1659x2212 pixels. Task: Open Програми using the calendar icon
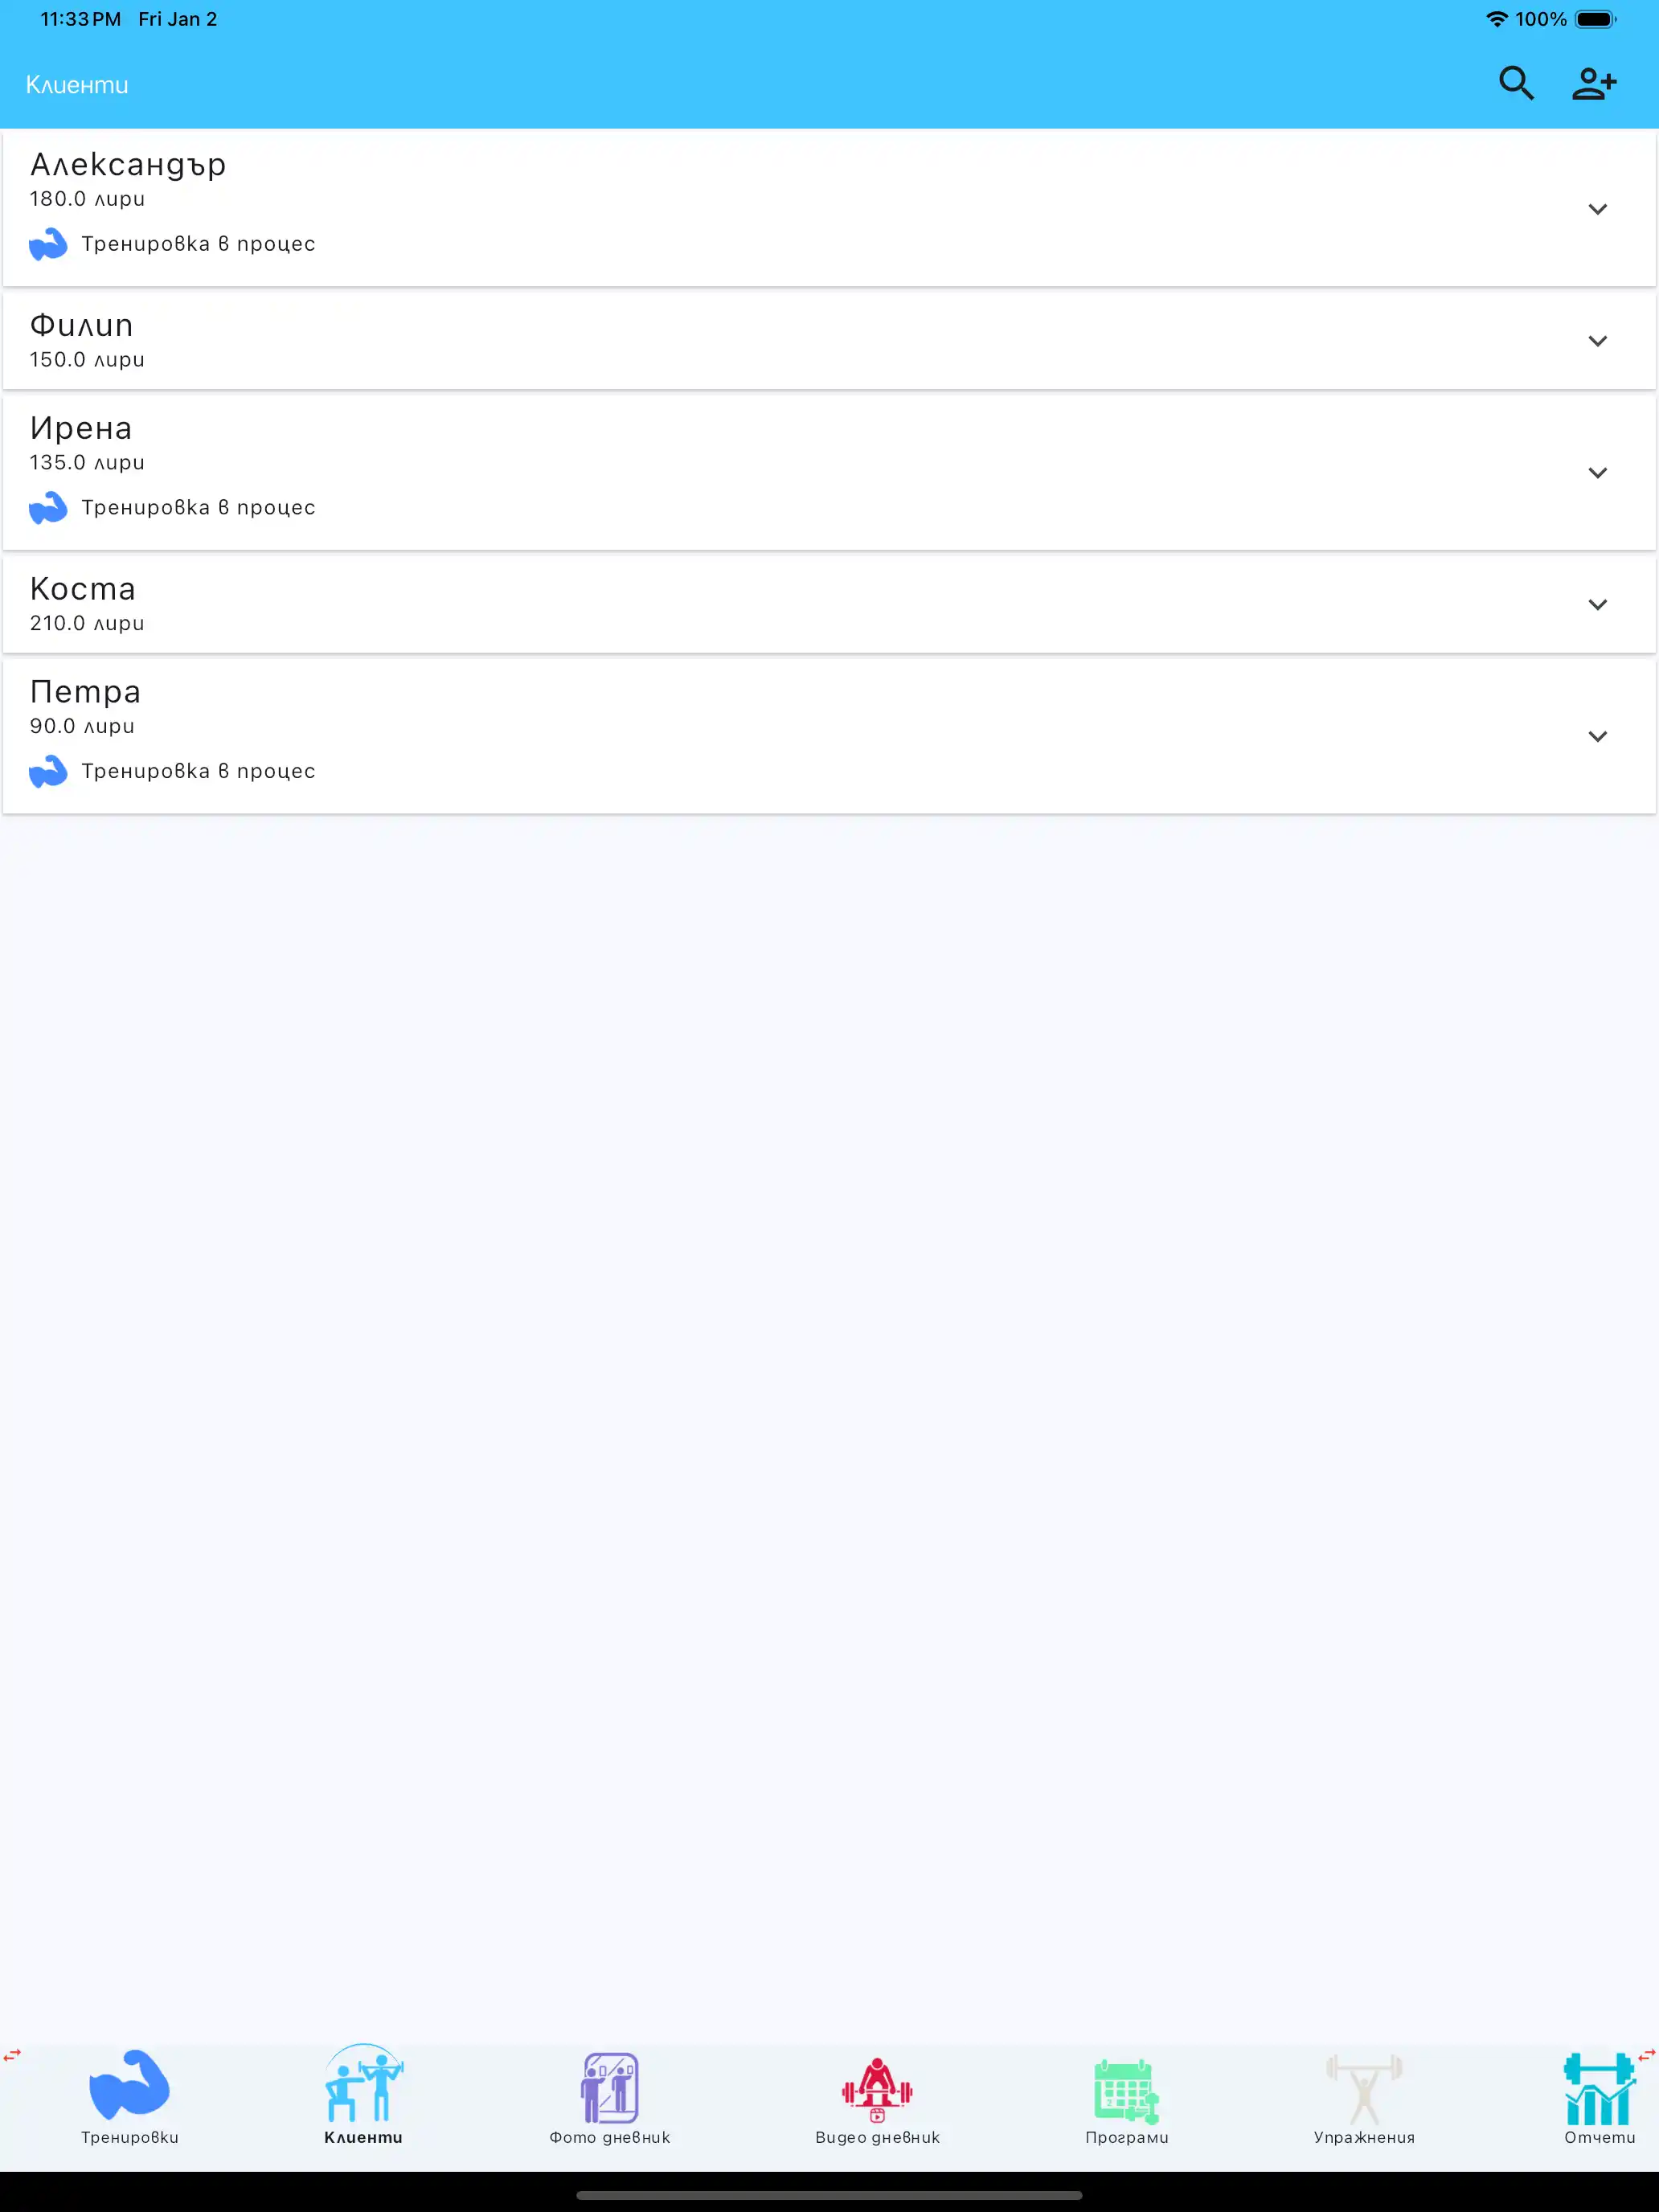tap(1126, 2088)
